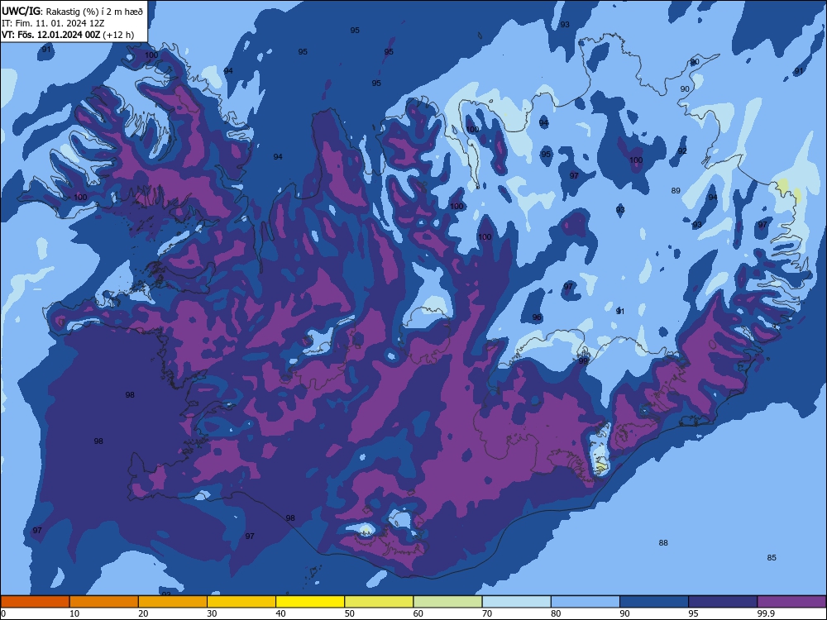827x620 pixels.
Task: Select the '30' legend tick label
Action: coord(212,613)
